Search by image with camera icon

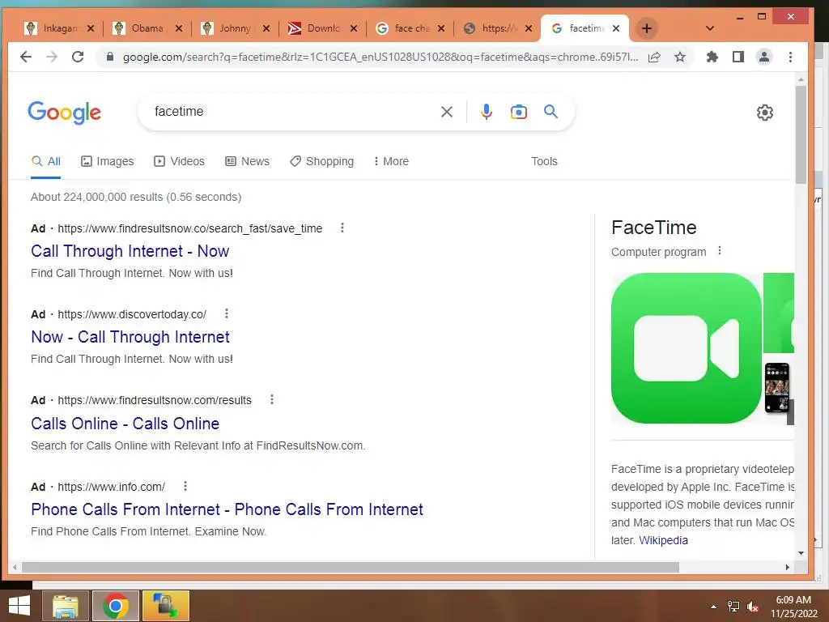pyautogui.click(x=519, y=112)
